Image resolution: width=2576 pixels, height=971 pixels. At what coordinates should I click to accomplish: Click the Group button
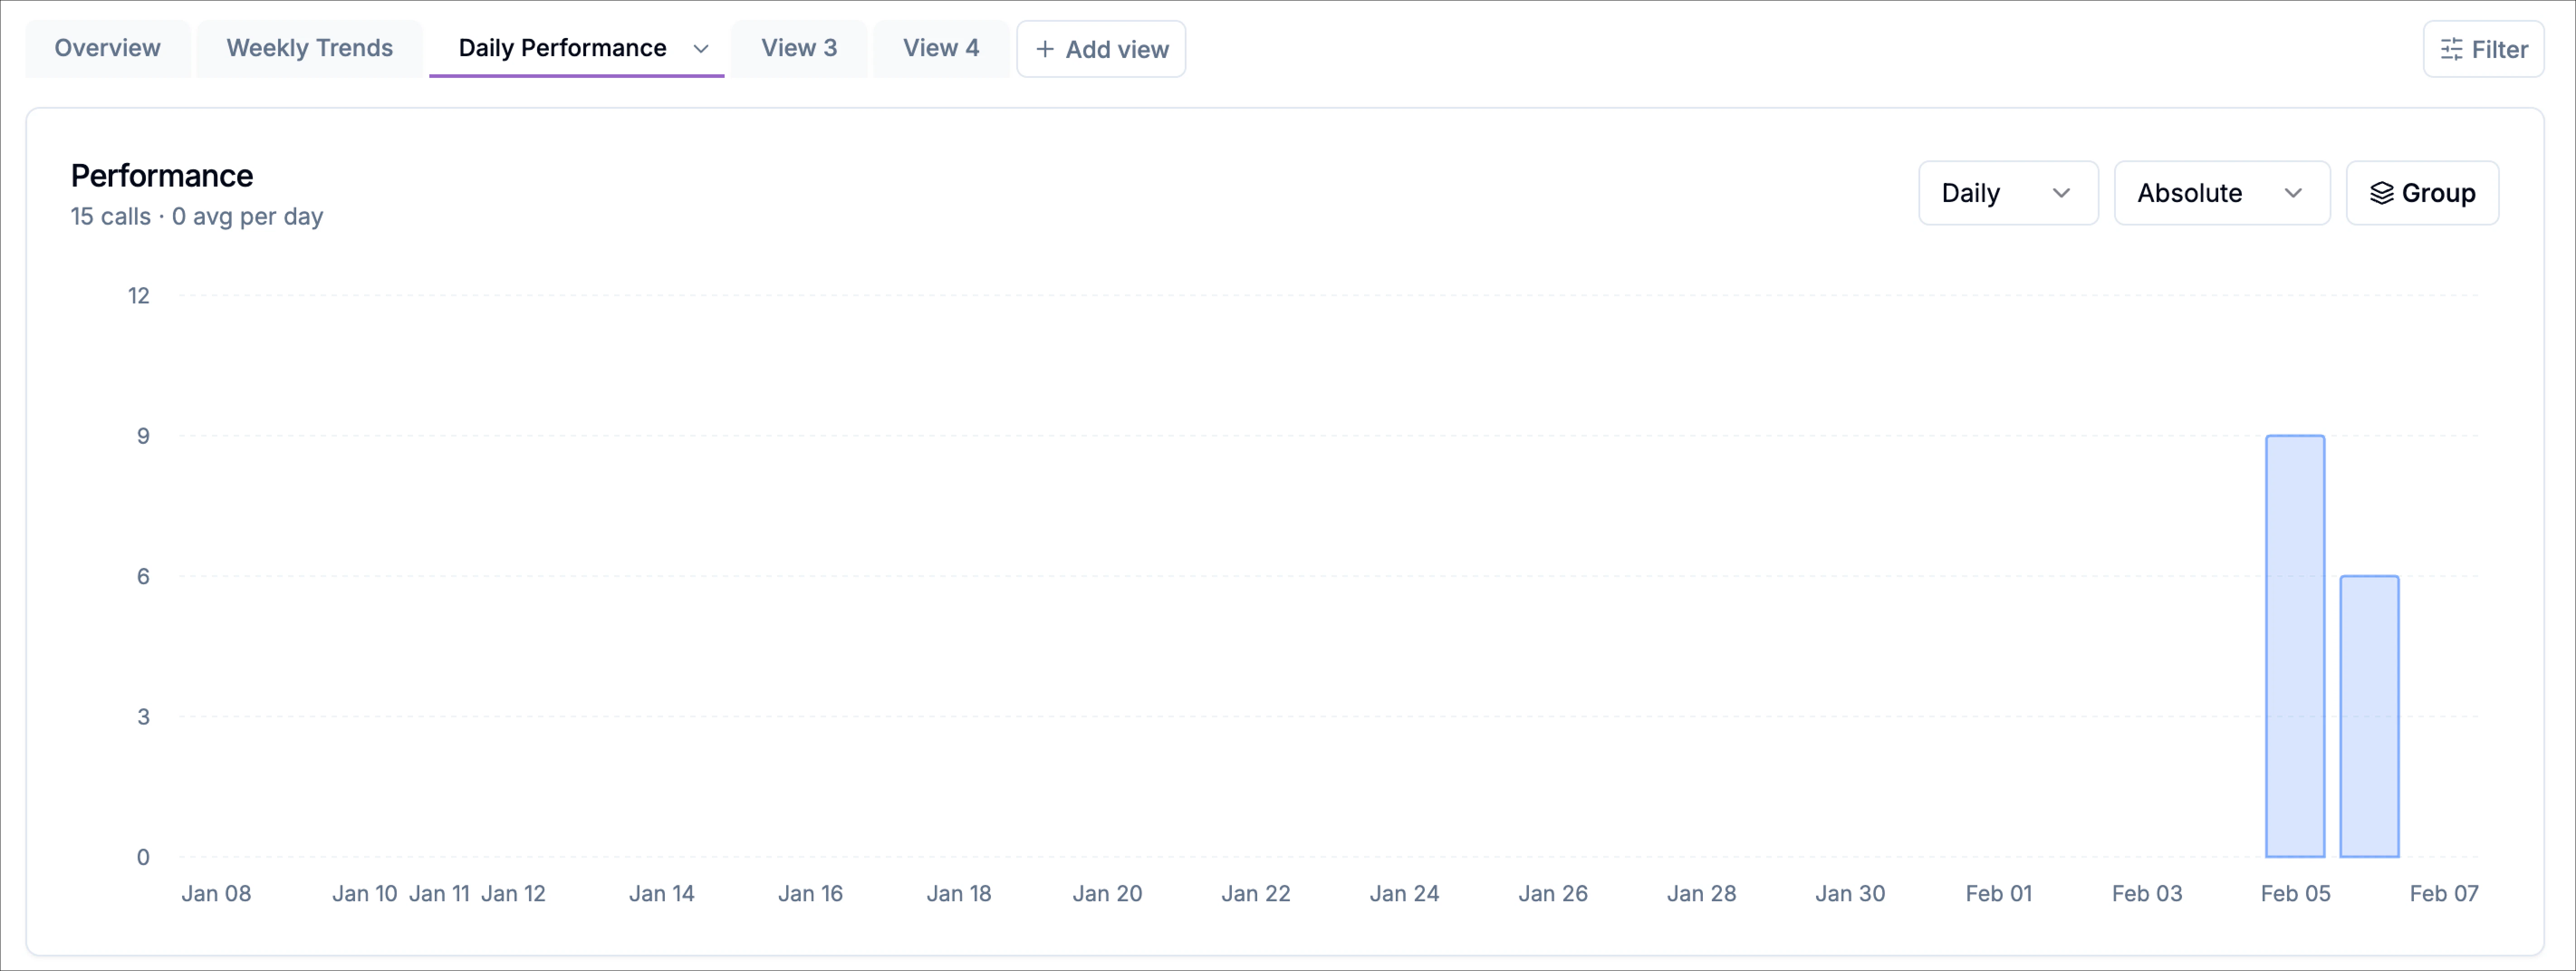click(2421, 193)
